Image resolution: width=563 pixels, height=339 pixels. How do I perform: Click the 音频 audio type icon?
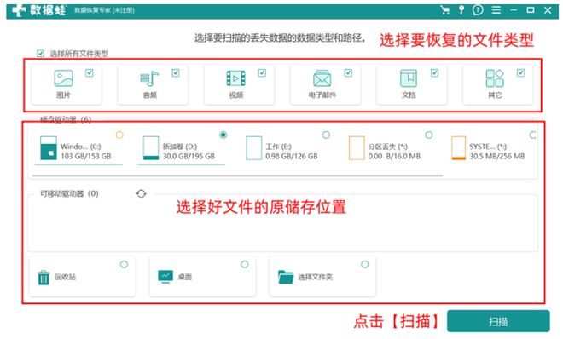tap(149, 78)
